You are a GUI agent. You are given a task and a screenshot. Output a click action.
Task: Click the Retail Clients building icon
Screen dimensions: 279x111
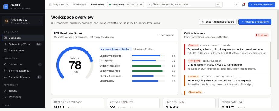click(5, 51)
